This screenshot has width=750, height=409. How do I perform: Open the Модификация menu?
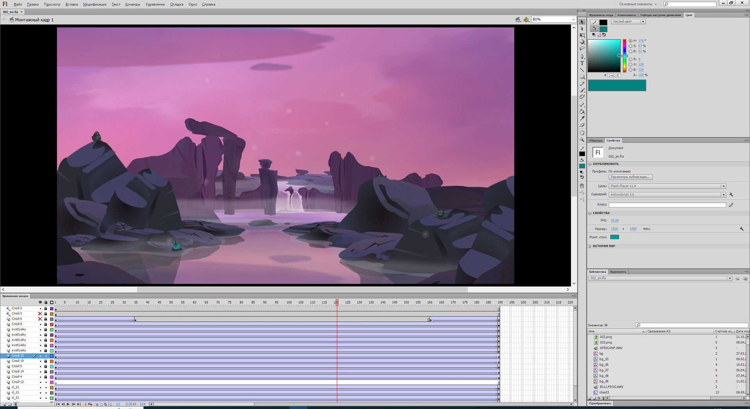point(95,4)
